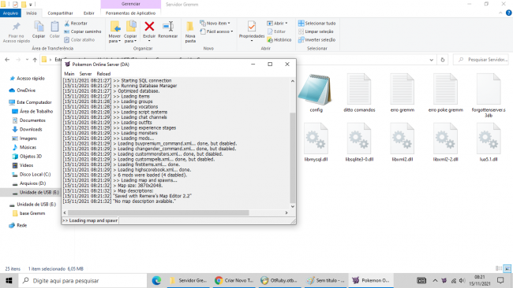Click the Colar ribbon icon
Image resolution: width=513 pixels, height=288 pixels.
pyautogui.click(x=54, y=27)
